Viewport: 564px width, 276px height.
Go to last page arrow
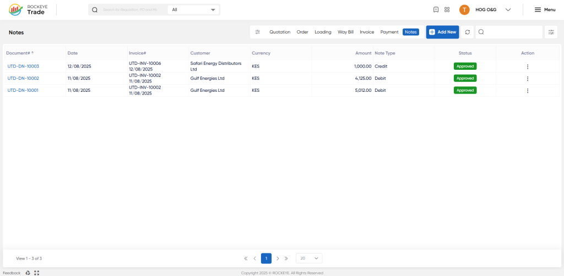[x=286, y=258]
